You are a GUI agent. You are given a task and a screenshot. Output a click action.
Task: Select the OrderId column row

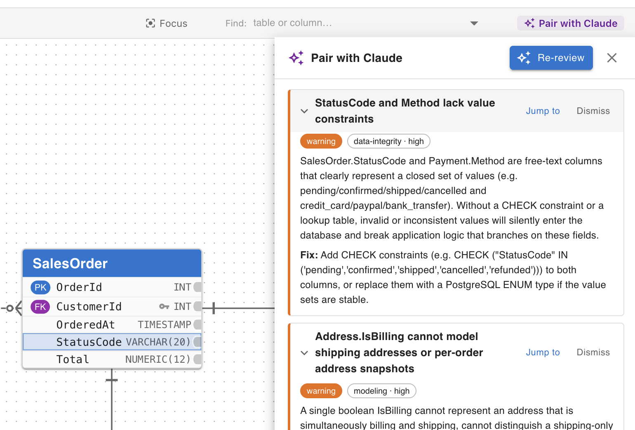112,287
